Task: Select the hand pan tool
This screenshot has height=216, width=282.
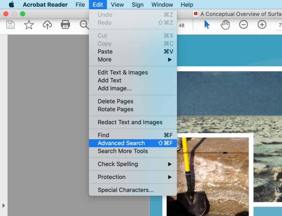Action: pyautogui.click(x=225, y=25)
